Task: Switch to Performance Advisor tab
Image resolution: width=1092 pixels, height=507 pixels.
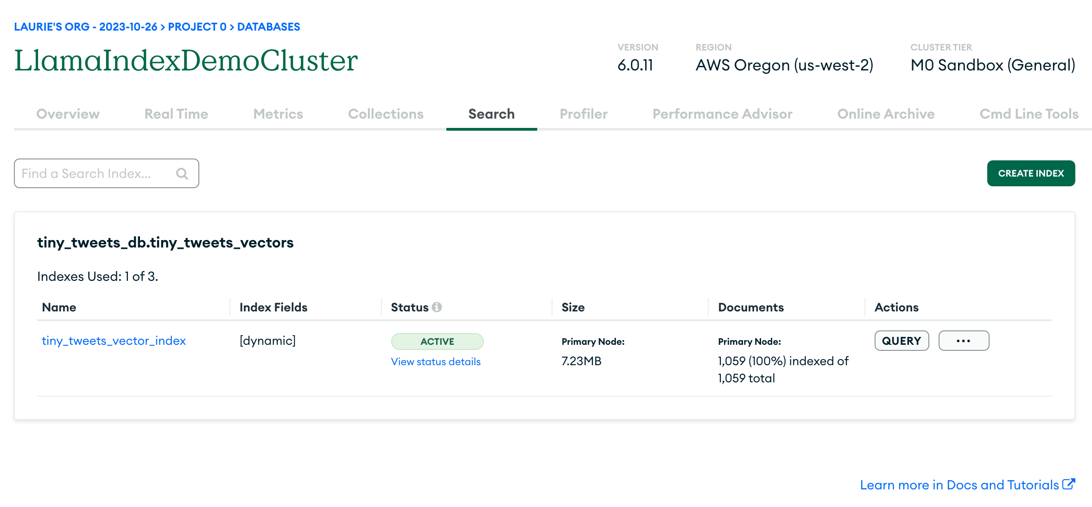Action: coord(722,114)
